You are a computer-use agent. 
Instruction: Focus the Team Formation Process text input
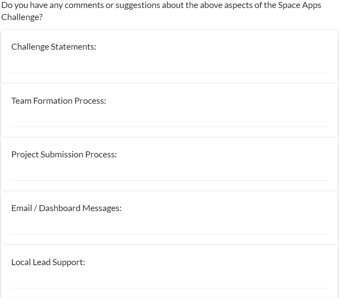tap(169, 120)
